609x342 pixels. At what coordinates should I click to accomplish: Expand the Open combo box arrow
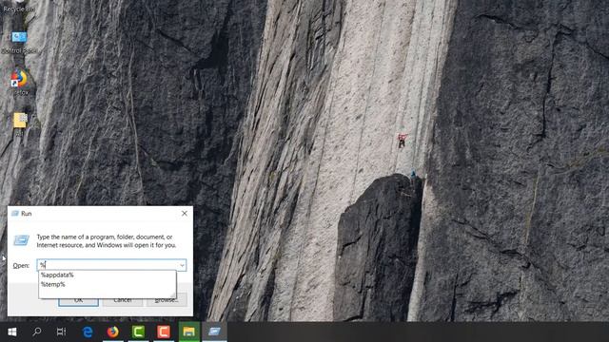182,265
